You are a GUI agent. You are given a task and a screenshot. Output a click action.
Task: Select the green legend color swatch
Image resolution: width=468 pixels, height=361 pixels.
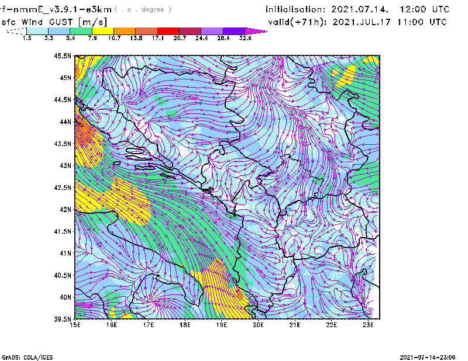81,31
